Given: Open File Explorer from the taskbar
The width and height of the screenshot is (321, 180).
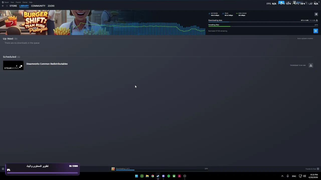Looking at the screenshot, I should click(147, 176).
